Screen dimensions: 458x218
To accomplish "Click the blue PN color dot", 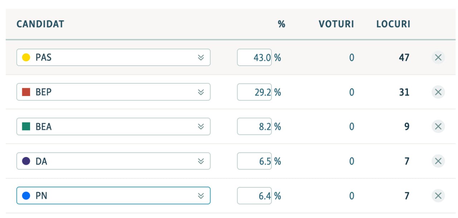I will [x=26, y=196].
